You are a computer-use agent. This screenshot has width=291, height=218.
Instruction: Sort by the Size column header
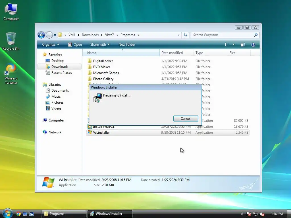click(x=239, y=53)
